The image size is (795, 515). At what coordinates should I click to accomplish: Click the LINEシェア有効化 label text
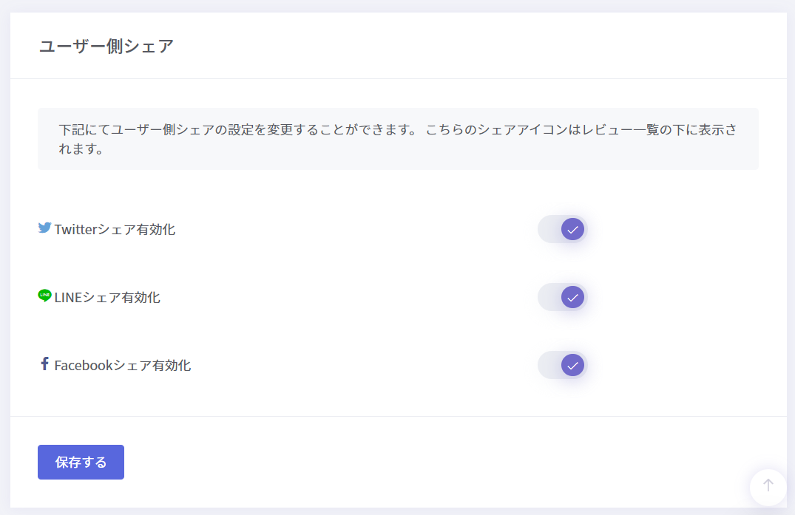pyautogui.click(x=107, y=297)
